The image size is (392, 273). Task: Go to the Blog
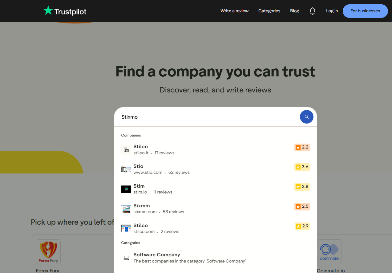294,11
